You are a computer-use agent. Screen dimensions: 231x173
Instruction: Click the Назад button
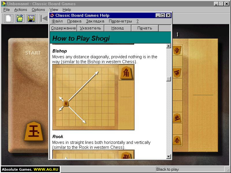[118, 28]
